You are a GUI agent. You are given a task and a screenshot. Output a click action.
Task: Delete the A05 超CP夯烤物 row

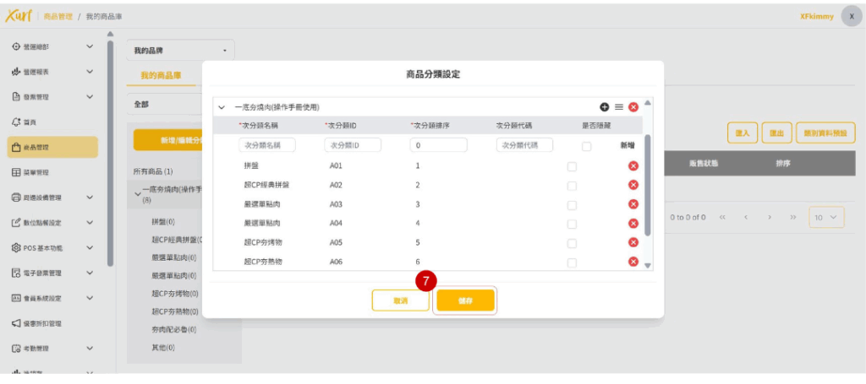(633, 242)
